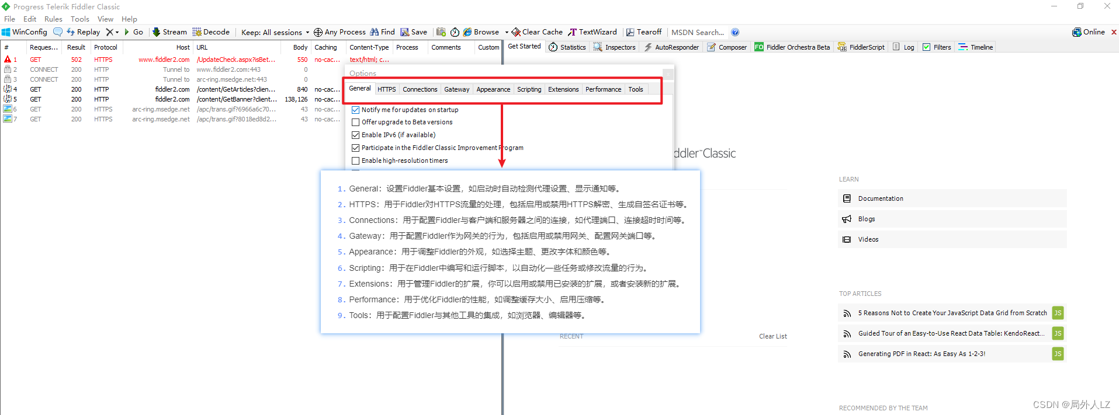Toggle the Decode toolbar button

211,32
